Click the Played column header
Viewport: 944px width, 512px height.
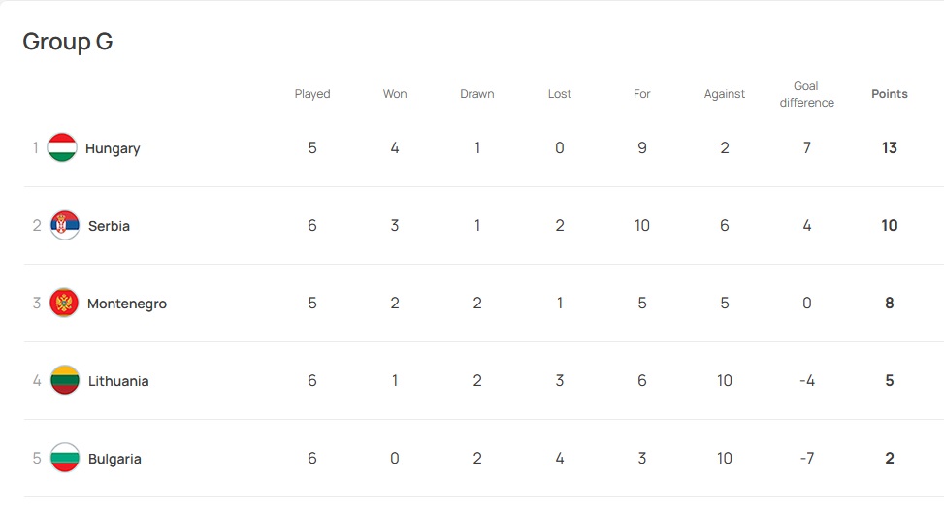[312, 94]
